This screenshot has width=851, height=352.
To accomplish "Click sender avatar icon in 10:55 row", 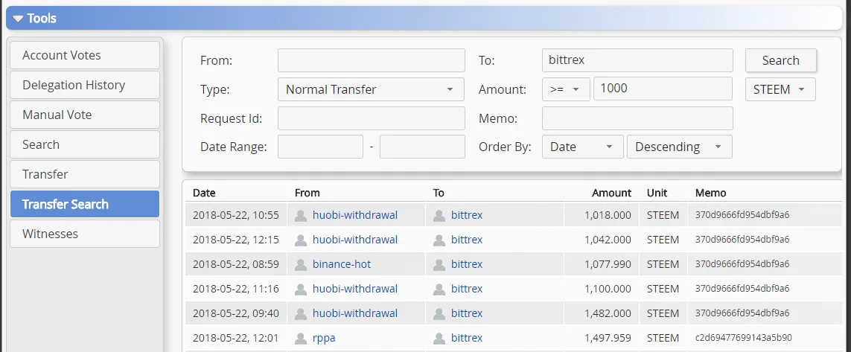I will [x=301, y=216].
